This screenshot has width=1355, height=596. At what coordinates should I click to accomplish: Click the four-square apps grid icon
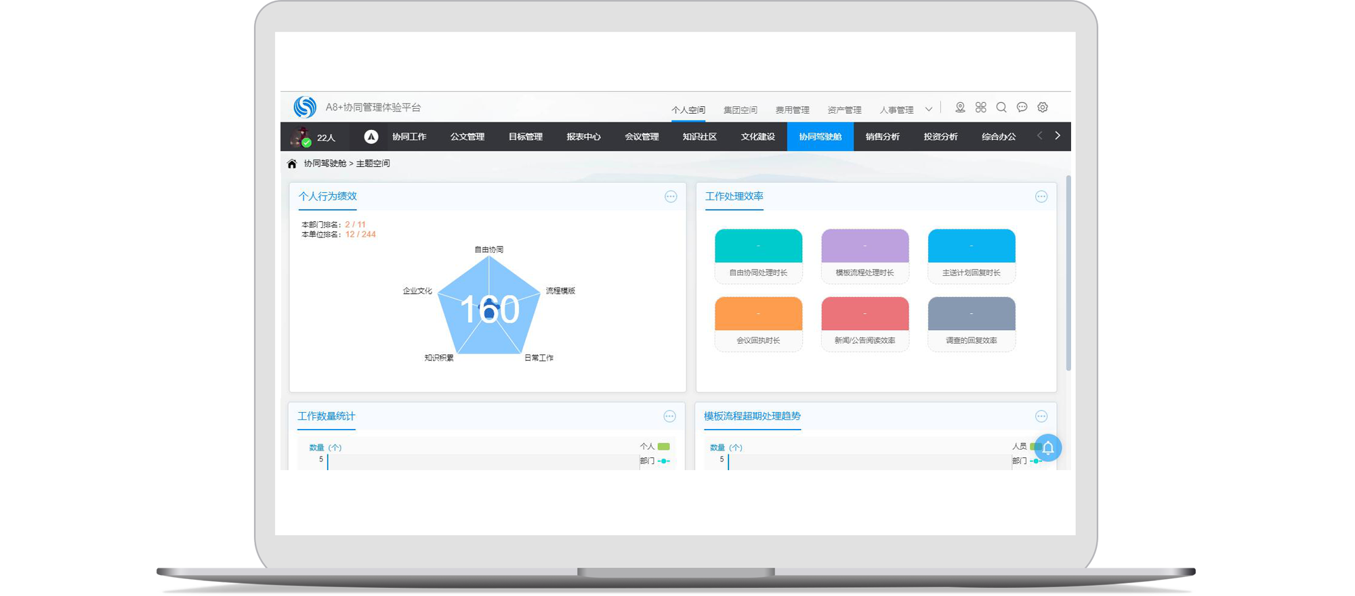click(980, 108)
